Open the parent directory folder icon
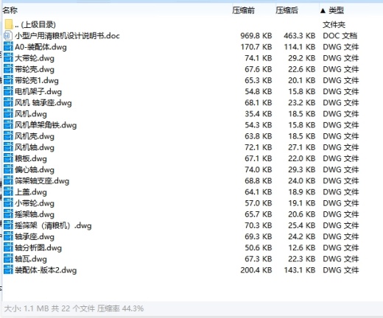This screenshot has height=318, width=383. click(9, 24)
